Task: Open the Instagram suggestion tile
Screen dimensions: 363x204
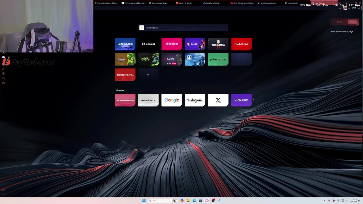Action: 195,100
